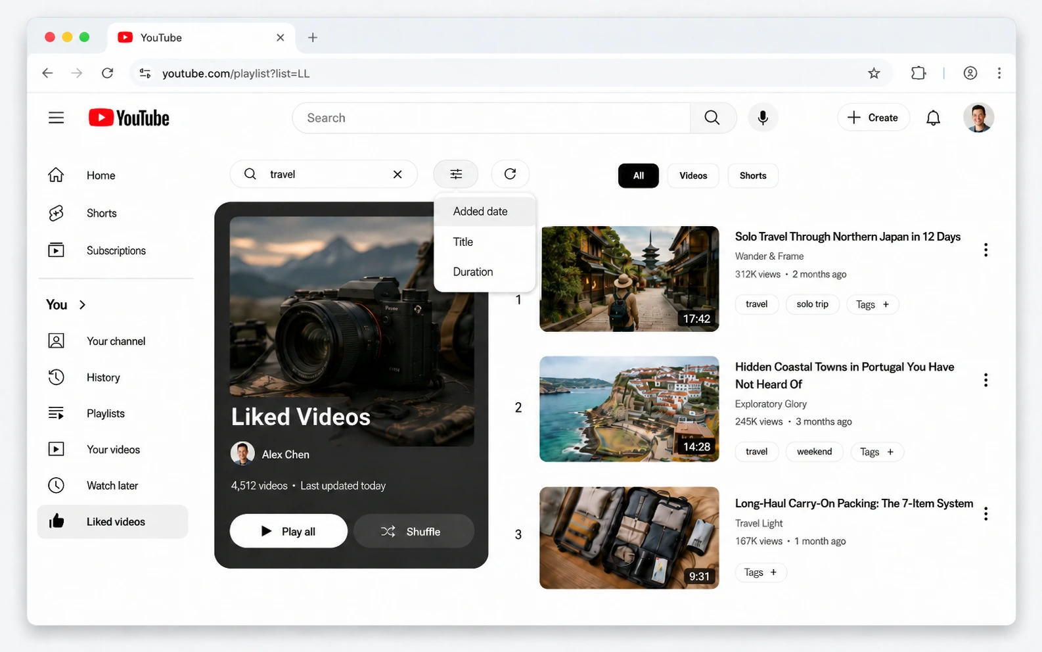Visit the Exploratory Glory channel
Image resolution: width=1042 pixels, height=652 pixels.
click(x=771, y=404)
